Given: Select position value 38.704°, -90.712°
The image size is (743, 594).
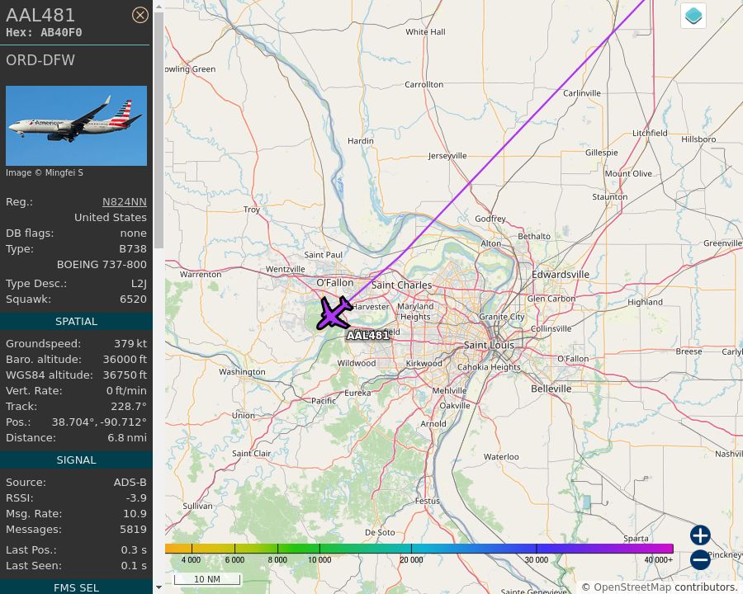Looking at the screenshot, I should pyautogui.click(x=99, y=422).
